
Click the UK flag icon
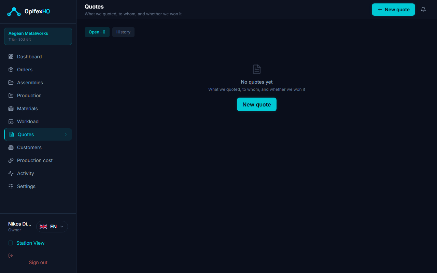click(x=43, y=227)
